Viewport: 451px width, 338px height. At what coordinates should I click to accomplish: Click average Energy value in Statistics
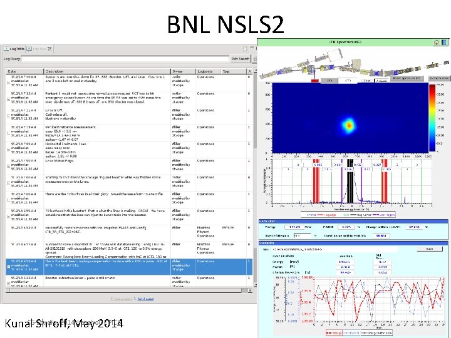pos(345,262)
